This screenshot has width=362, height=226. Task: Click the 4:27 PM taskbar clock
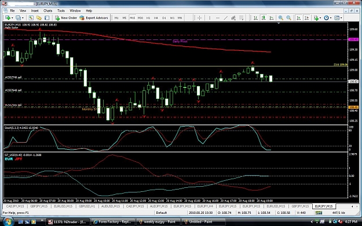point(351,222)
